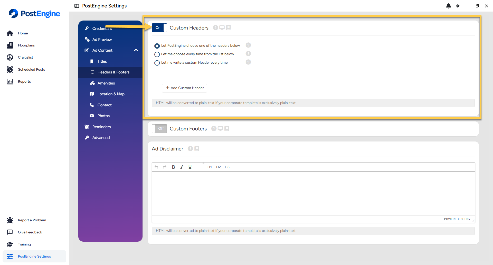Toggle underline formatting in disclaimer editor
The image size is (493, 265).
pyautogui.click(x=190, y=167)
